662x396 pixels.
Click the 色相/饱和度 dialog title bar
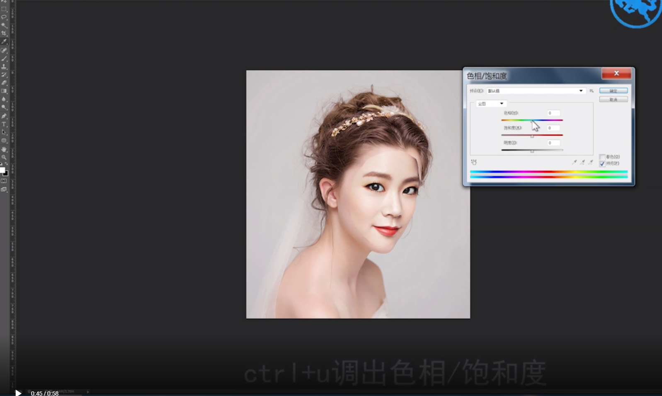tap(533, 75)
